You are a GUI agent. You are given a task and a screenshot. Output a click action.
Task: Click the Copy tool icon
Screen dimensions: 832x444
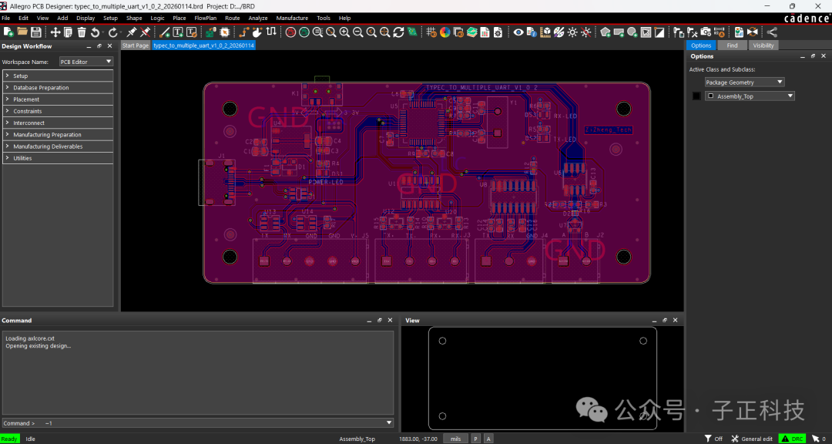(68, 32)
